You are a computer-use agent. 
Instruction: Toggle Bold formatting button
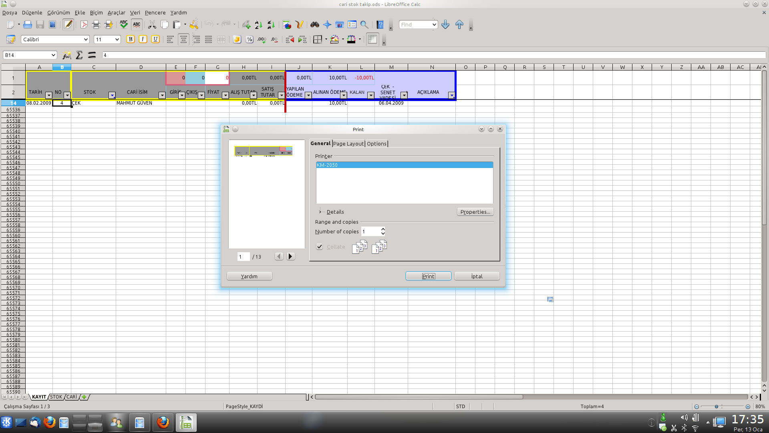(x=130, y=39)
